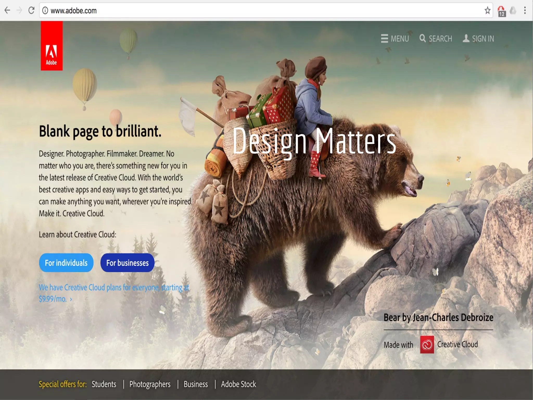Viewport: 533px width, 400px height.
Task: Open SEARCH with magnifier icon
Action: (x=436, y=39)
